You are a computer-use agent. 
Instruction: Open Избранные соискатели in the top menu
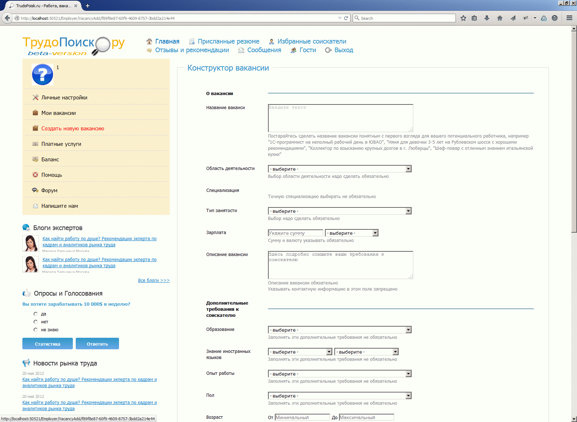tap(312, 41)
